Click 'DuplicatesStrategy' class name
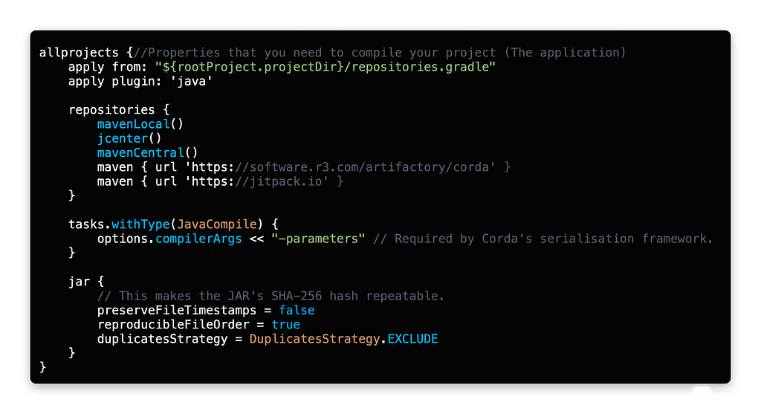761x414 pixels. [x=314, y=339]
